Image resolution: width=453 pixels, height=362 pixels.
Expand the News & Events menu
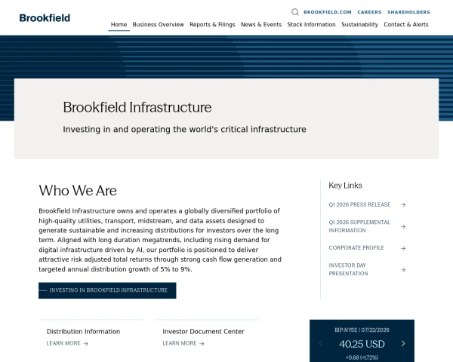point(261,25)
